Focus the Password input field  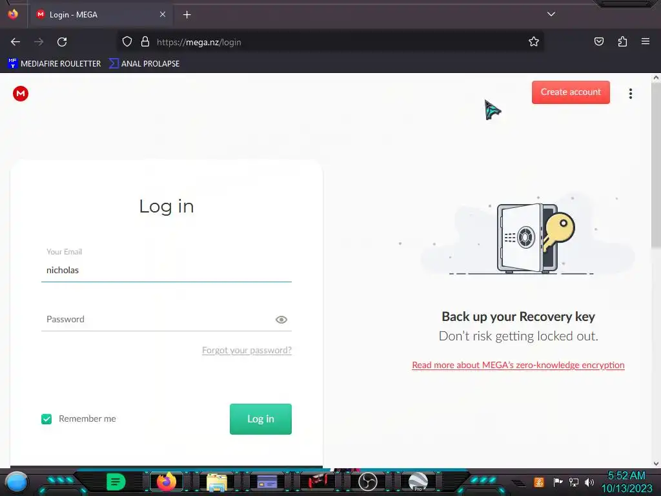point(166,319)
